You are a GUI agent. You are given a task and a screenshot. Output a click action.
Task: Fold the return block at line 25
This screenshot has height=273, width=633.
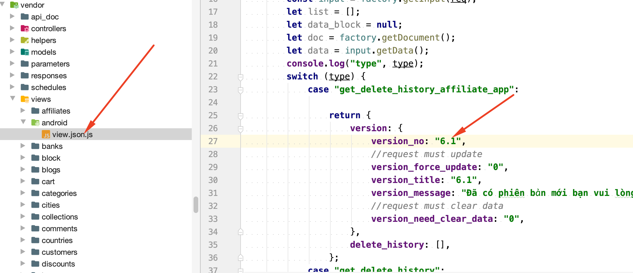tap(241, 116)
